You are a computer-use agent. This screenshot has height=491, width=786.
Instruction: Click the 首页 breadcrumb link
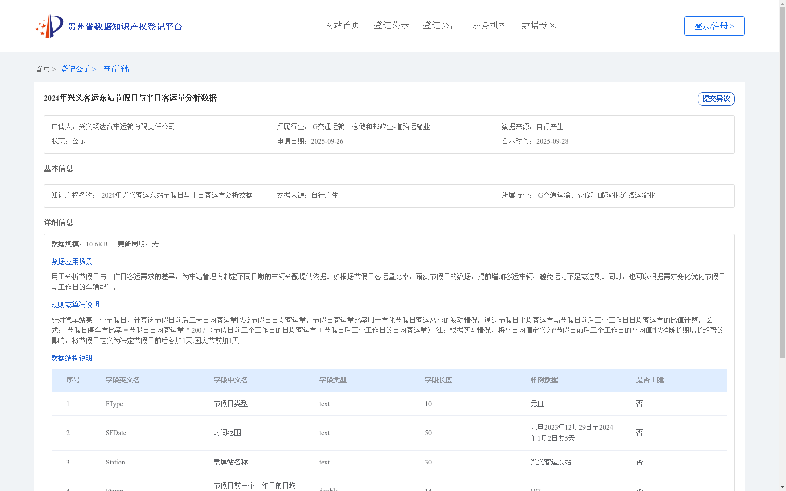pos(42,69)
